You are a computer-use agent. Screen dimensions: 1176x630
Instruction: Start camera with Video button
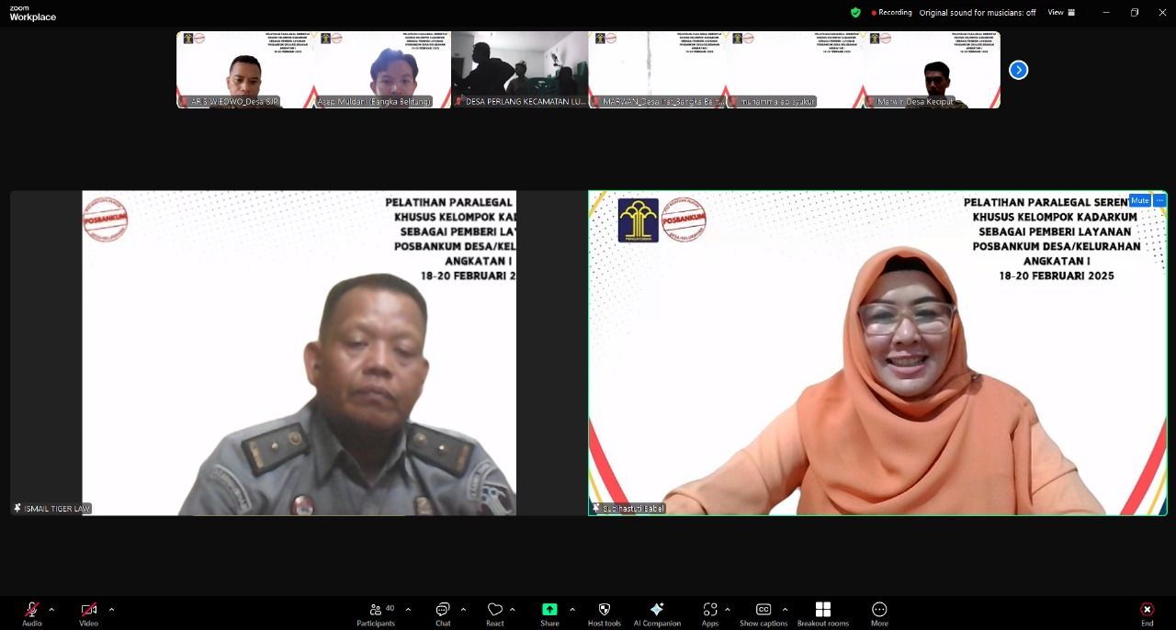click(88, 613)
